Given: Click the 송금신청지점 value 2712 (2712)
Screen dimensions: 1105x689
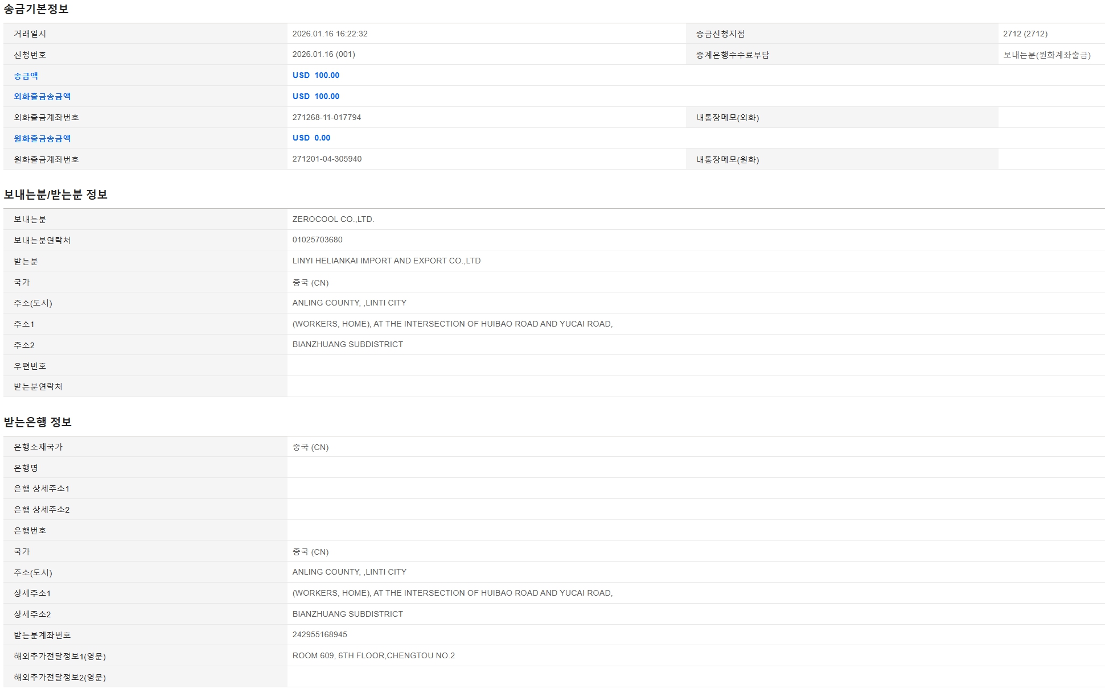Looking at the screenshot, I should pyautogui.click(x=1025, y=34).
